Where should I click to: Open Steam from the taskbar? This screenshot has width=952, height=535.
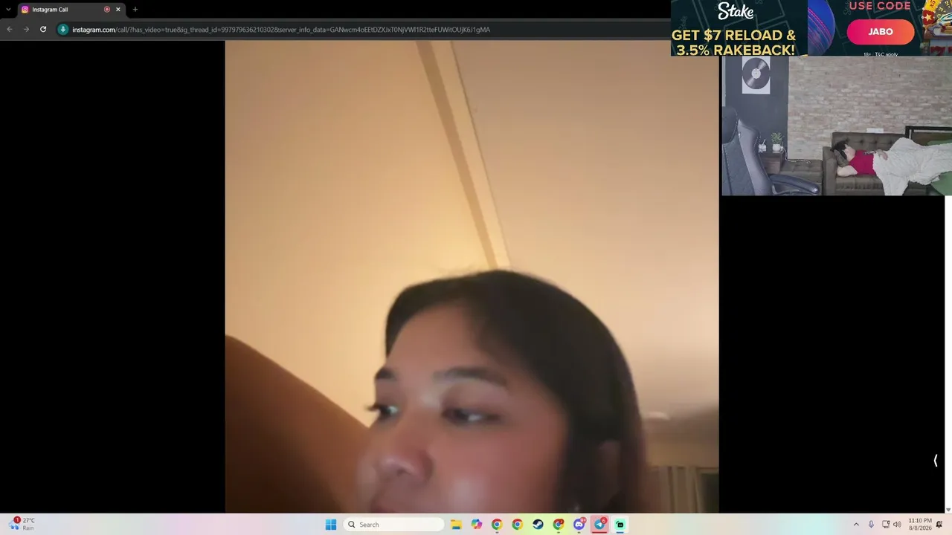point(538,525)
